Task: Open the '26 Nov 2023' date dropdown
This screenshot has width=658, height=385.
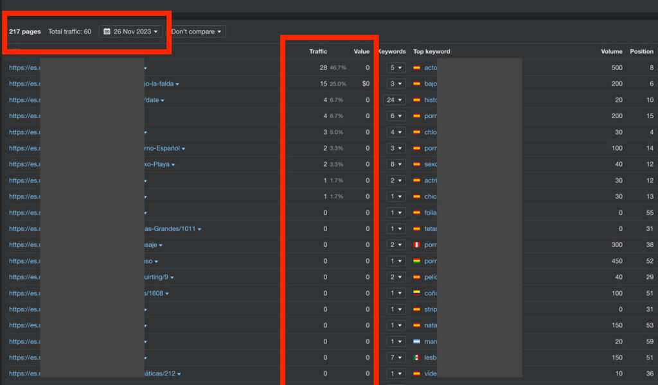Action: [130, 31]
